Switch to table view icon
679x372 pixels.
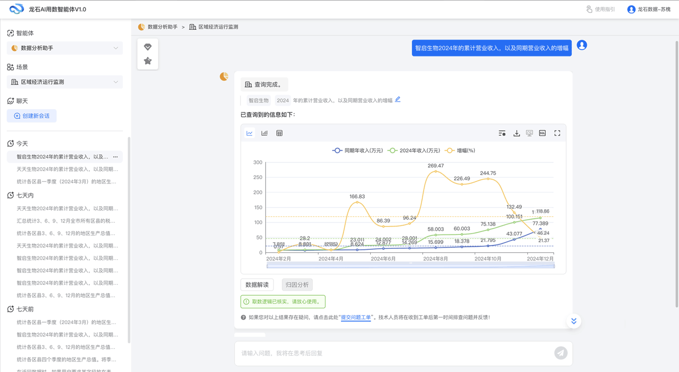point(280,133)
